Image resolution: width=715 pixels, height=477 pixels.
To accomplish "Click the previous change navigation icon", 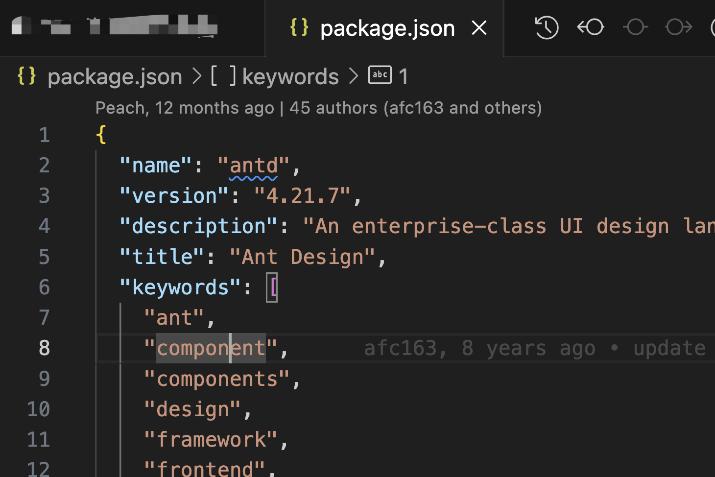I will pos(590,27).
